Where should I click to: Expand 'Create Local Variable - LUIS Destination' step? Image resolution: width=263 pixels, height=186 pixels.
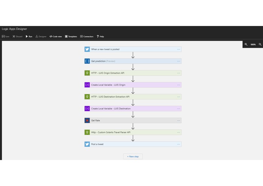point(133,108)
